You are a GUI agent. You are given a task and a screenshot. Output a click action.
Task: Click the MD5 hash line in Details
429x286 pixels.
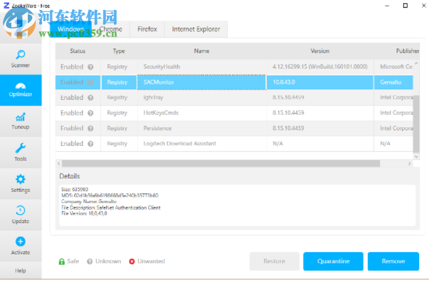point(110,196)
